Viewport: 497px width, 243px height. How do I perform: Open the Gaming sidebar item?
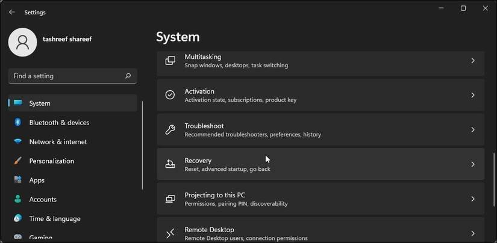[41, 238]
